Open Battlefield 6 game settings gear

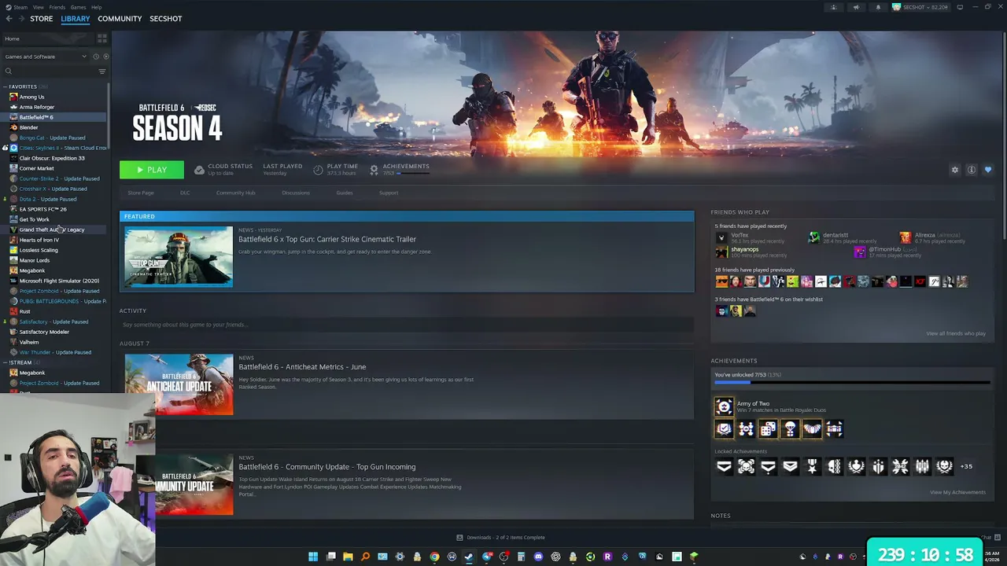pyautogui.click(x=955, y=170)
